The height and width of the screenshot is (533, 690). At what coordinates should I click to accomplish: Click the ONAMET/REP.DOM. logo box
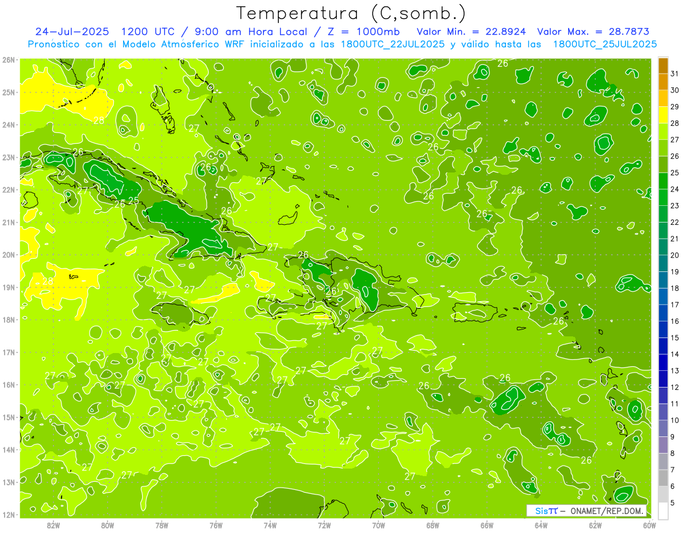point(586,511)
